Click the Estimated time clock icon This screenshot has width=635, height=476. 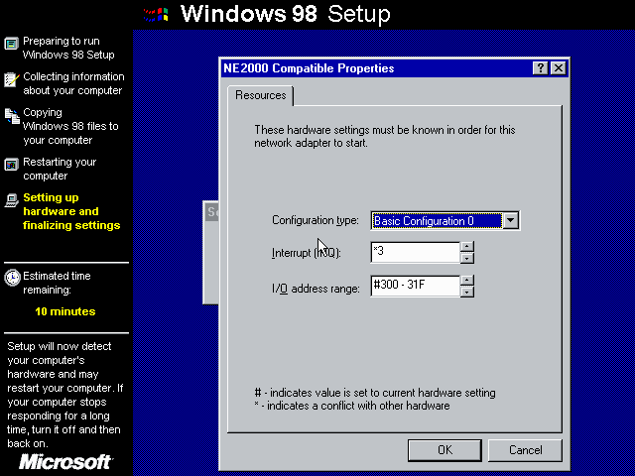(12, 278)
